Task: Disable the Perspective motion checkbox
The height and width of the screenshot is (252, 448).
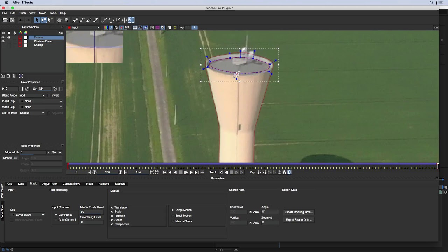Action: (x=112, y=224)
